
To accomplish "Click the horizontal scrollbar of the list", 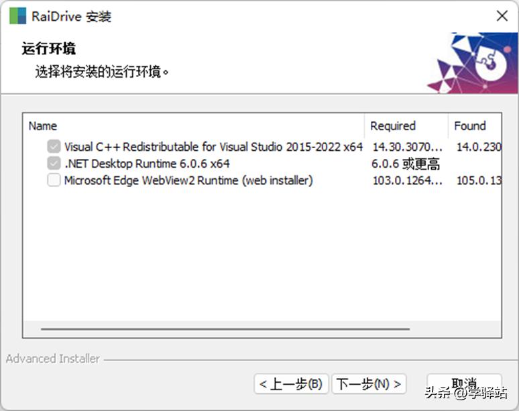I will coord(225,329).
